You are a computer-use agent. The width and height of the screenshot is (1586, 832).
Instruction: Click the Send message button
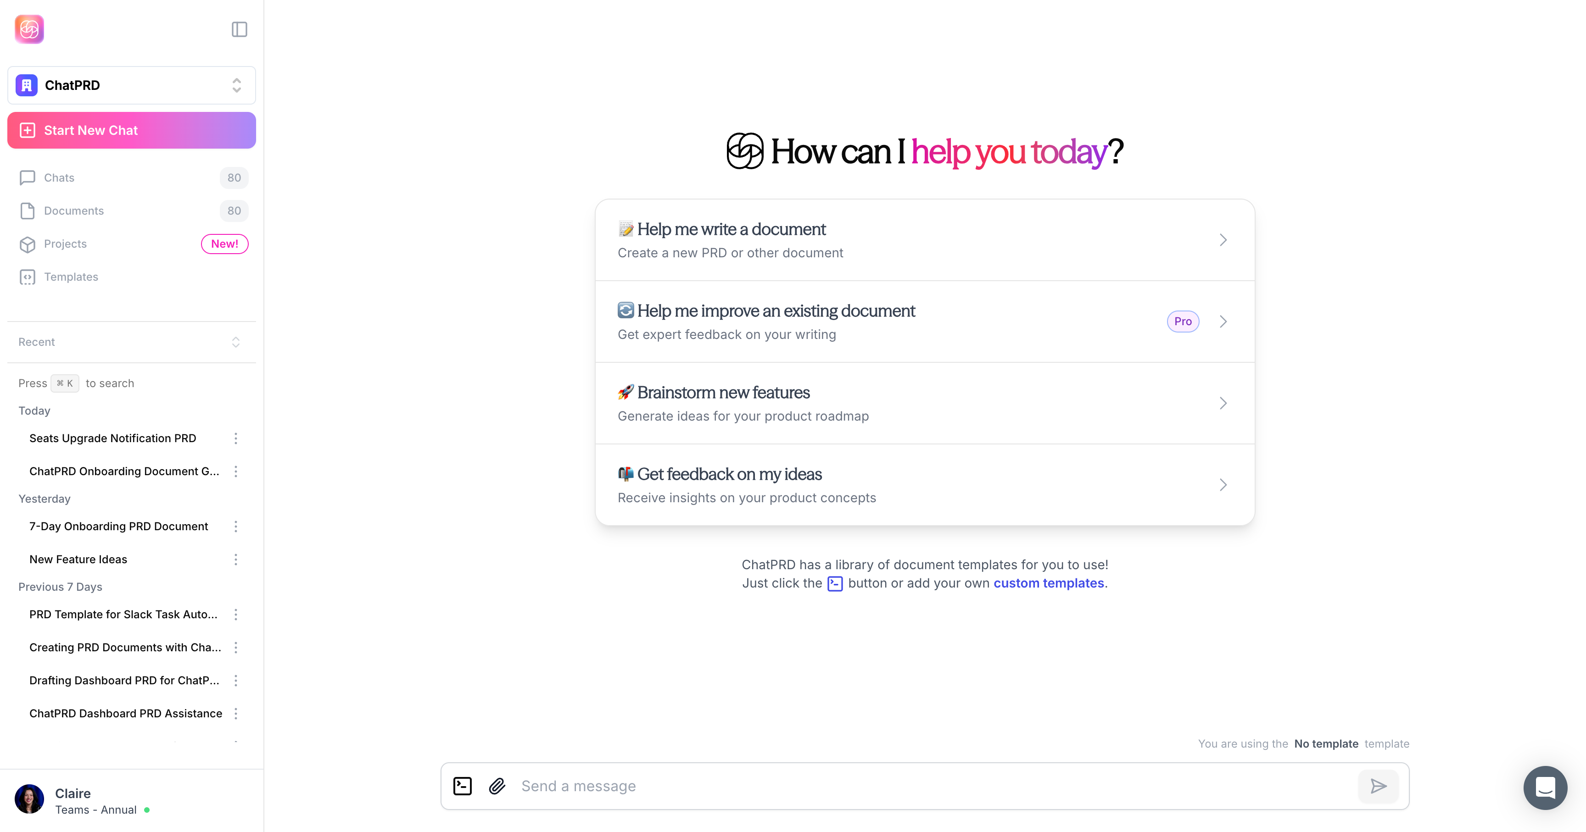tap(1379, 786)
